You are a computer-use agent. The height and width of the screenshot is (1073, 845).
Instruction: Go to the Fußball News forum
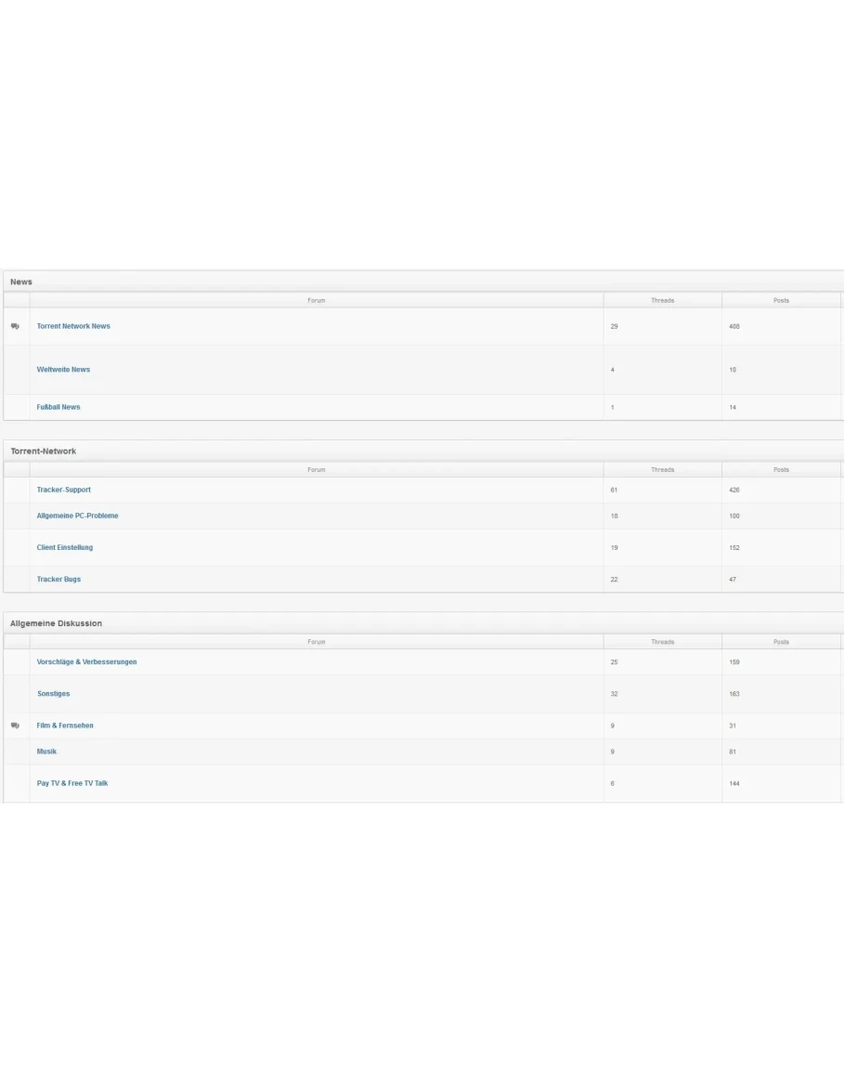58,408
